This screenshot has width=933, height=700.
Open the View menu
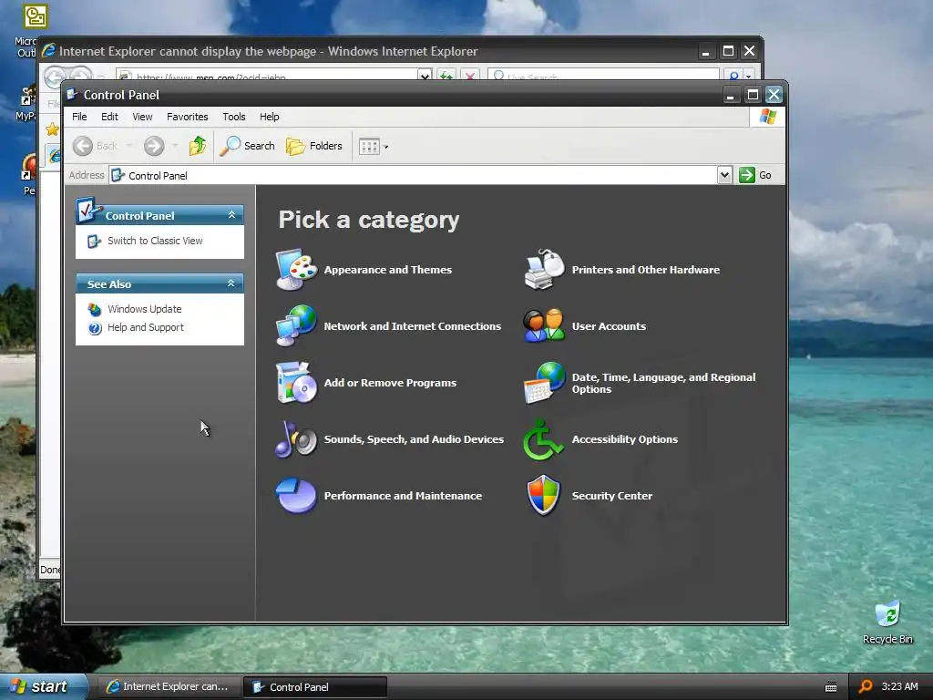pyautogui.click(x=142, y=117)
